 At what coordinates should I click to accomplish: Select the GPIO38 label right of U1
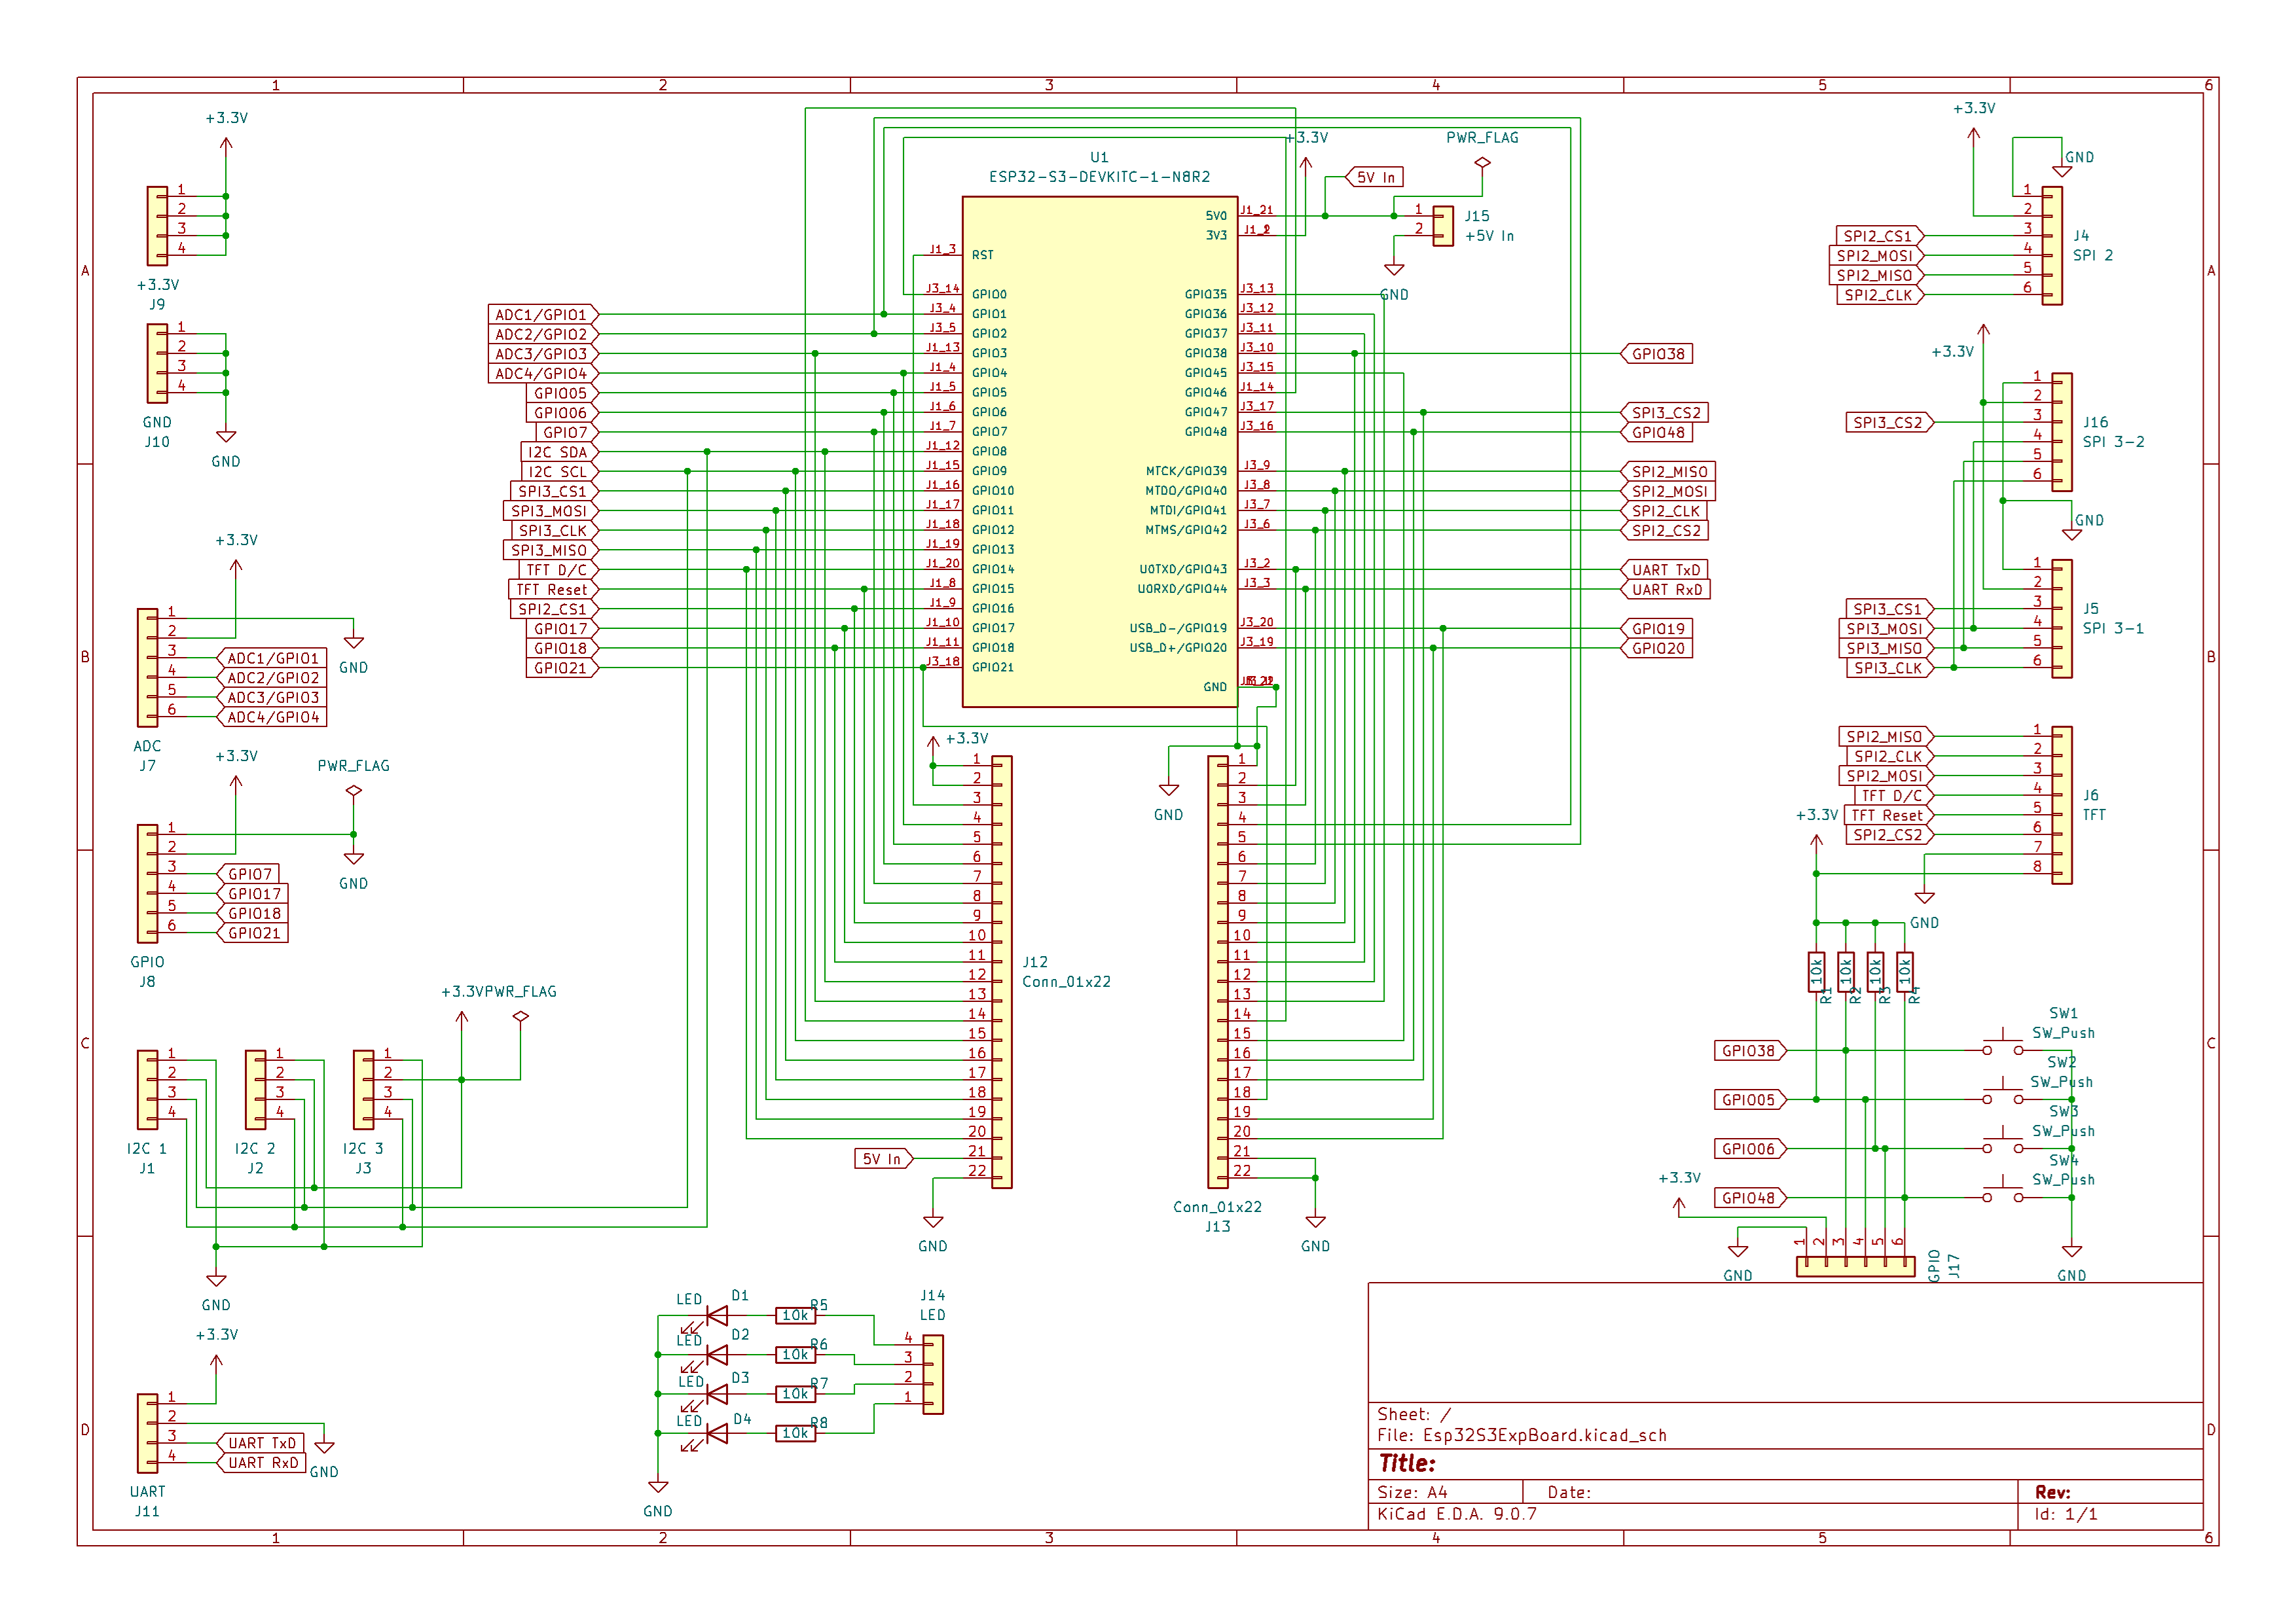pos(1656,354)
